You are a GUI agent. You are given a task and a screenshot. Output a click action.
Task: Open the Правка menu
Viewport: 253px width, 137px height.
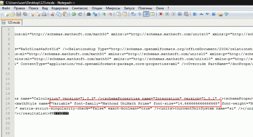pos(19,8)
